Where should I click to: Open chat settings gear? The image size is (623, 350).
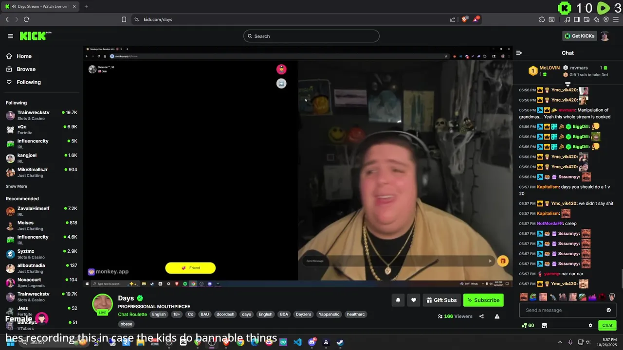click(590, 326)
